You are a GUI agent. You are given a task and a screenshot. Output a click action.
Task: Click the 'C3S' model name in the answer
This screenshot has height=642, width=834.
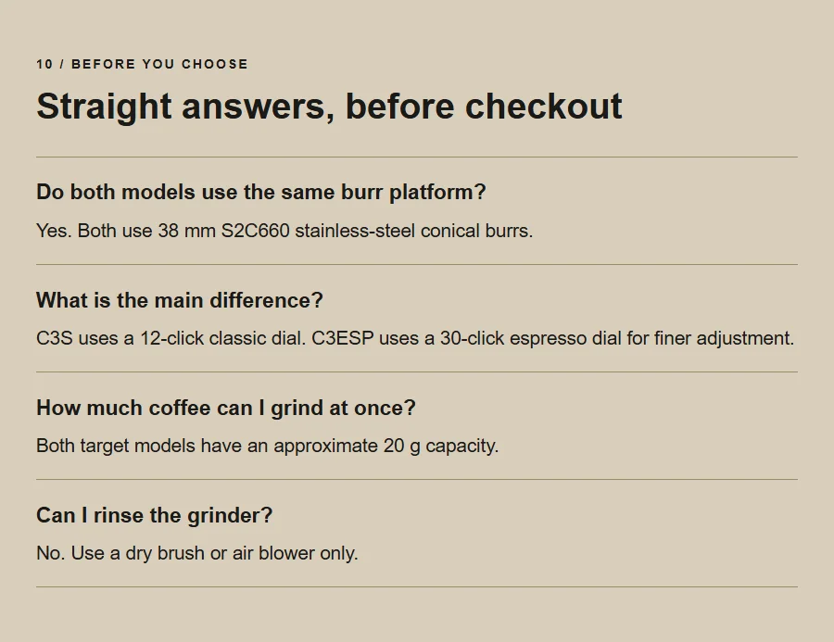(55, 338)
